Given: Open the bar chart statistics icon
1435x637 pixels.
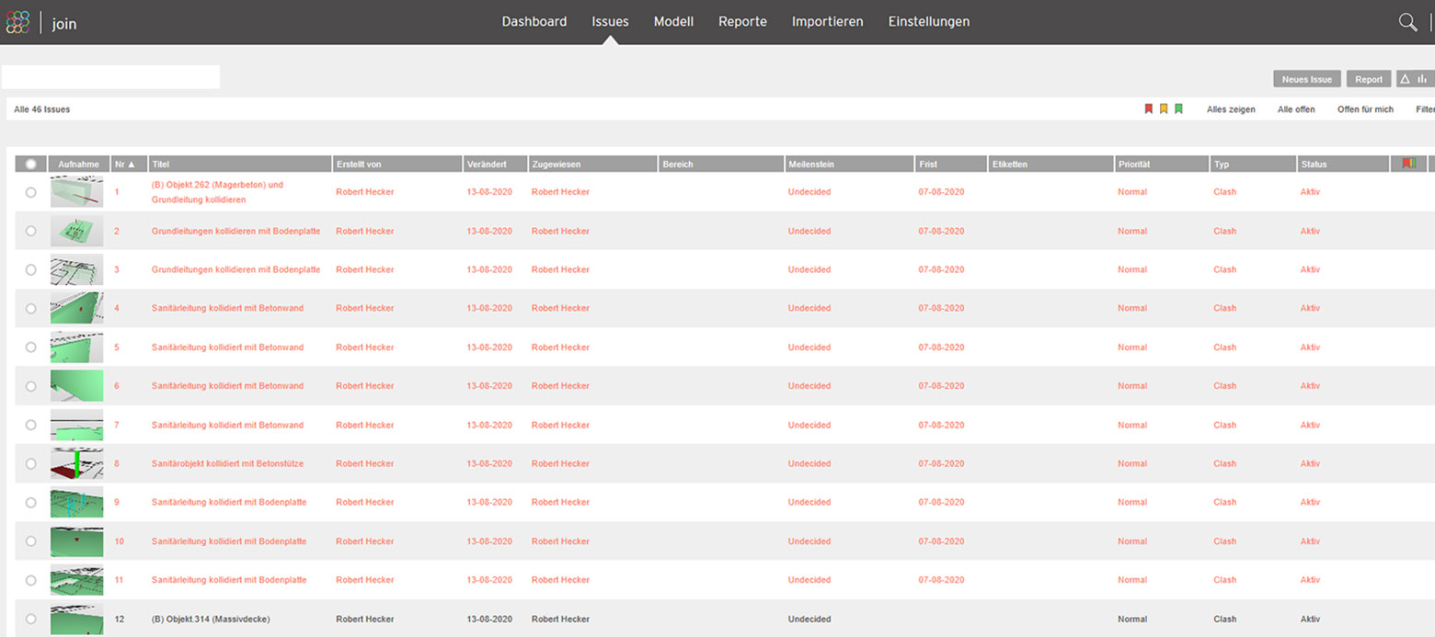Looking at the screenshot, I should click(1422, 79).
